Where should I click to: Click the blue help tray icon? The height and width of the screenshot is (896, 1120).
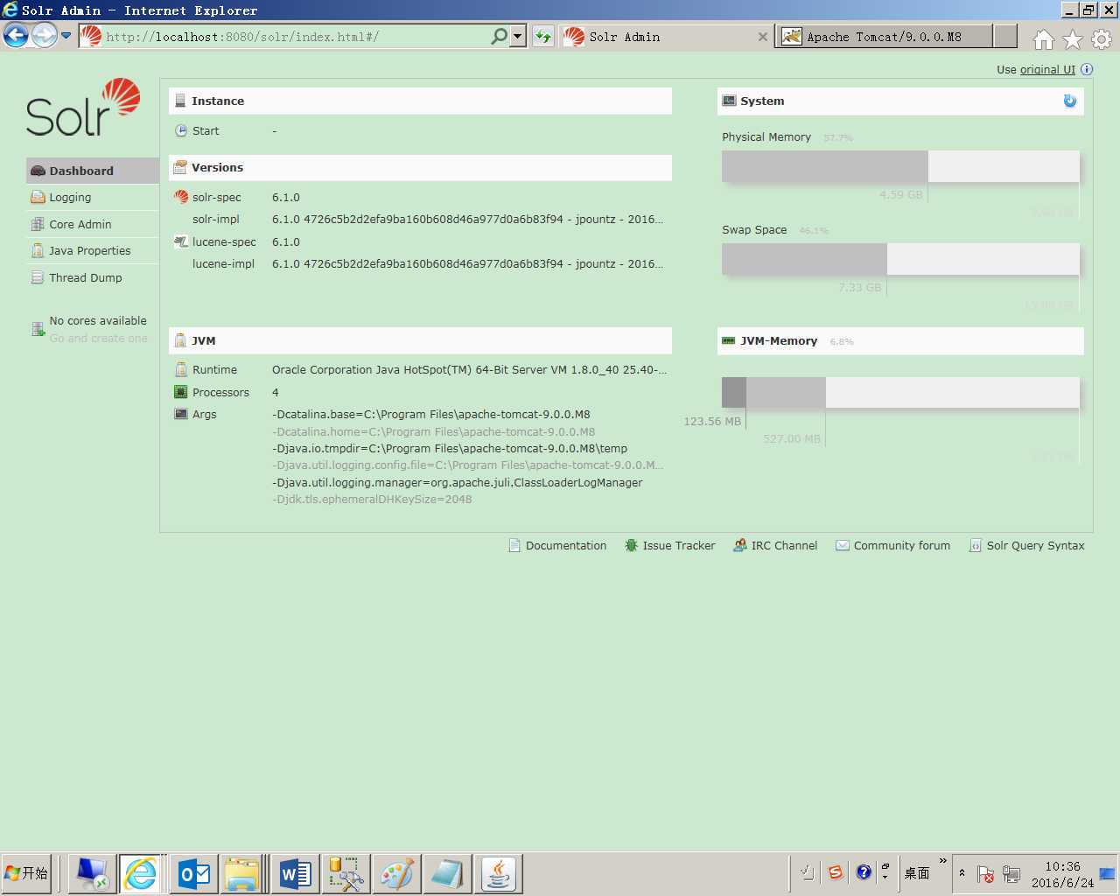click(864, 872)
